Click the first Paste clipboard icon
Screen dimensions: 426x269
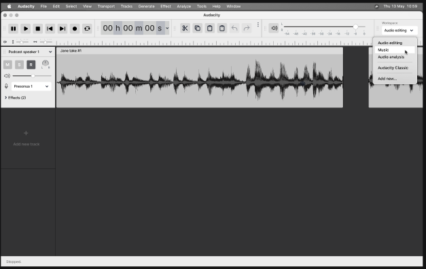coord(210,29)
